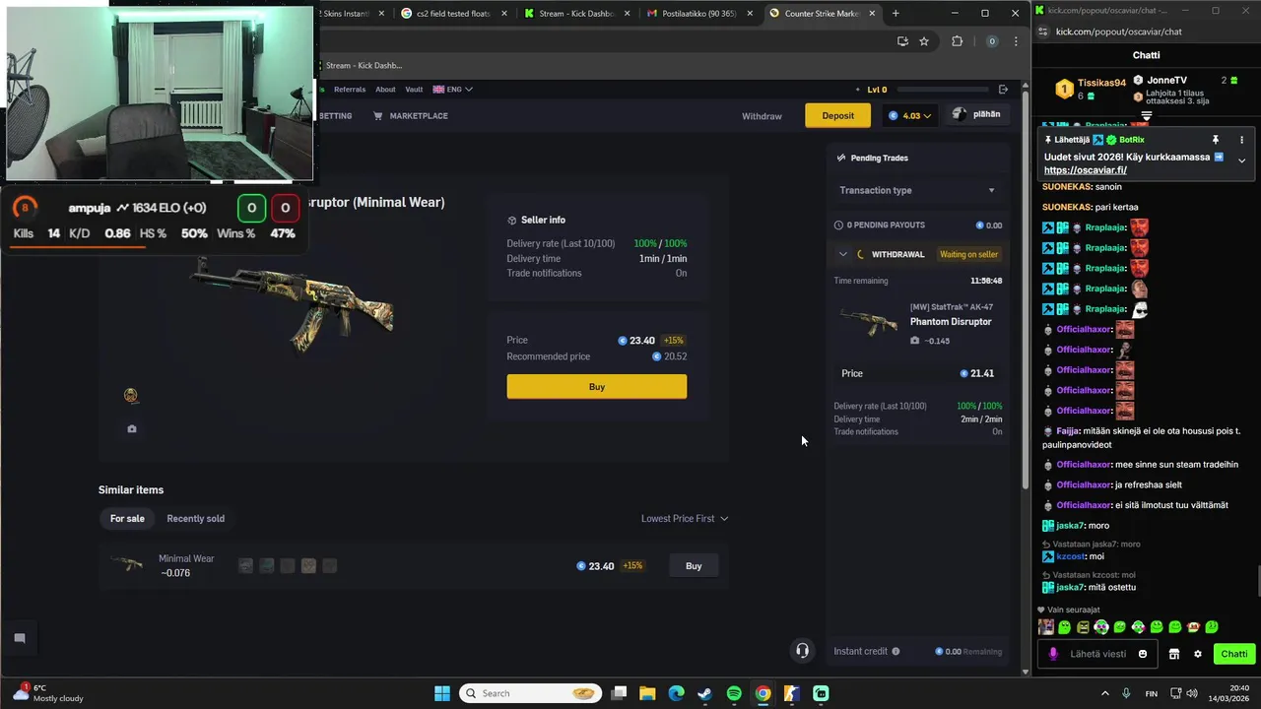Click the emoji picker in chat message box
The height and width of the screenshot is (709, 1261).
point(1143,654)
